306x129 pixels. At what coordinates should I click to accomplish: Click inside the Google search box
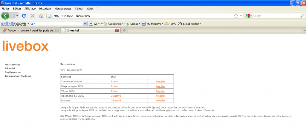(x=276, y=16)
